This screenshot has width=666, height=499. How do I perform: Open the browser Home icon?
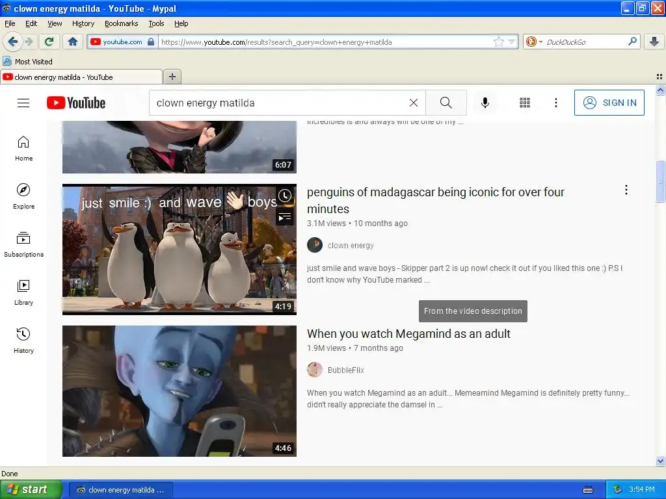point(73,42)
